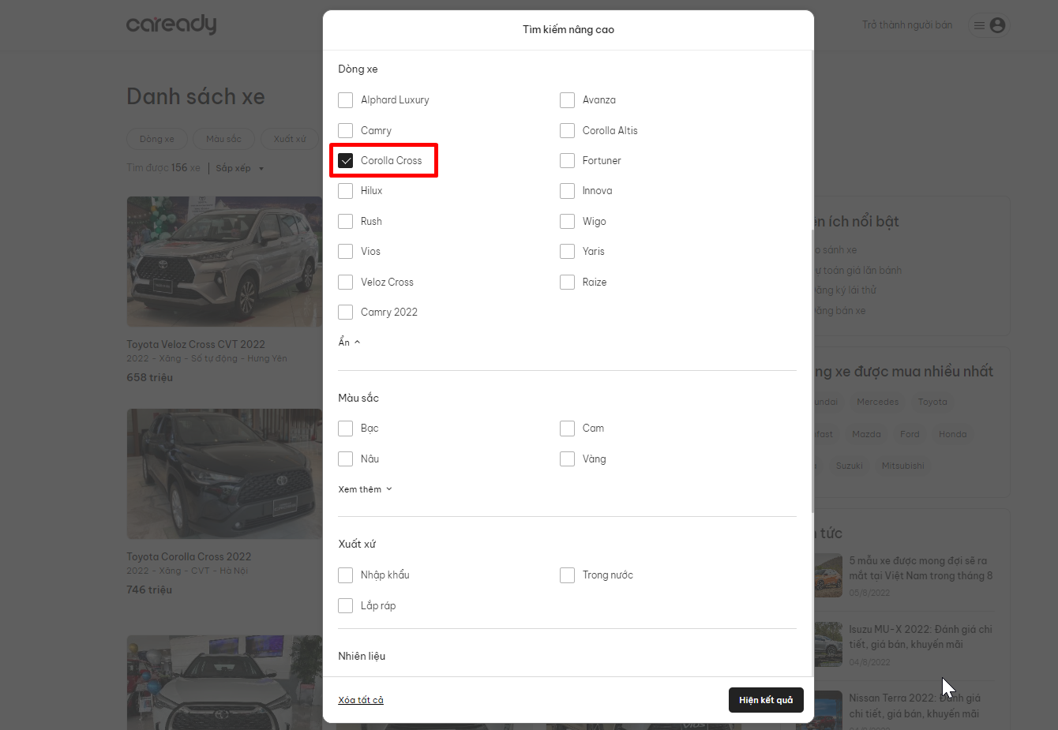Tick the Alphard Luxury checkbox
The image size is (1058, 730).
coord(345,100)
